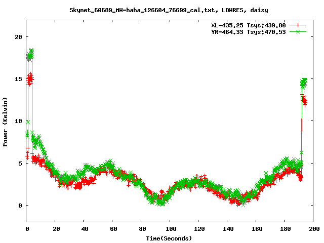The width and height of the screenshot is (324, 243).
Task: Click x-axis tick label 140
Action: pos(228,229)
